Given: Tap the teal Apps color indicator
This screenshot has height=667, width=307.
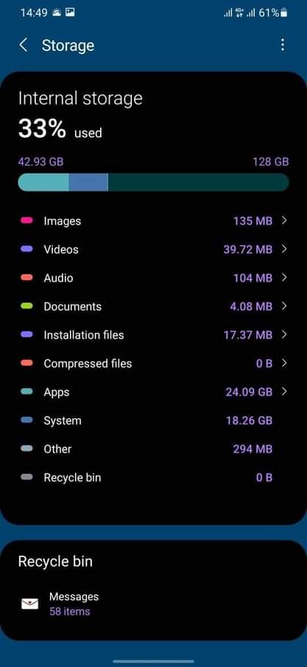Looking at the screenshot, I should [x=27, y=392].
